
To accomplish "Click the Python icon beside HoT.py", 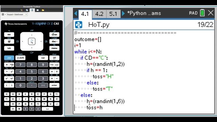I will click(x=79, y=25).
